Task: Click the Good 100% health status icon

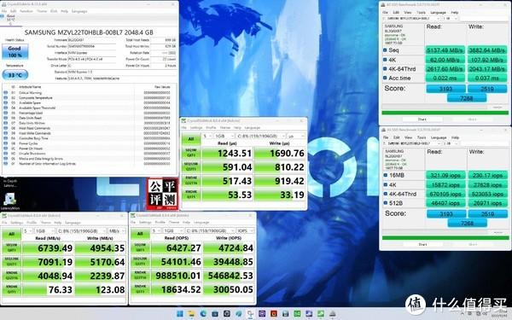Action: point(15,51)
